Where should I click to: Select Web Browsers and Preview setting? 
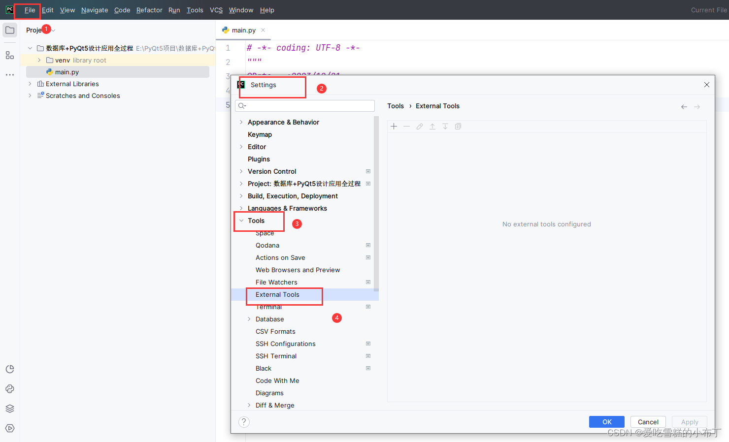[298, 270]
